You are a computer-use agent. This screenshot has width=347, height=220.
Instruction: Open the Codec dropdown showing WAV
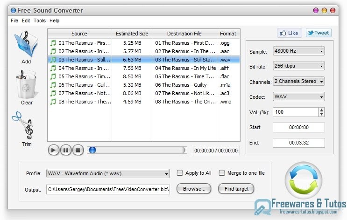(299, 97)
